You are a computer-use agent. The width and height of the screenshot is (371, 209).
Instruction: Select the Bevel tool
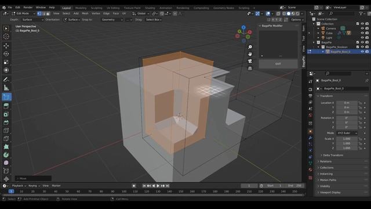(6, 122)
